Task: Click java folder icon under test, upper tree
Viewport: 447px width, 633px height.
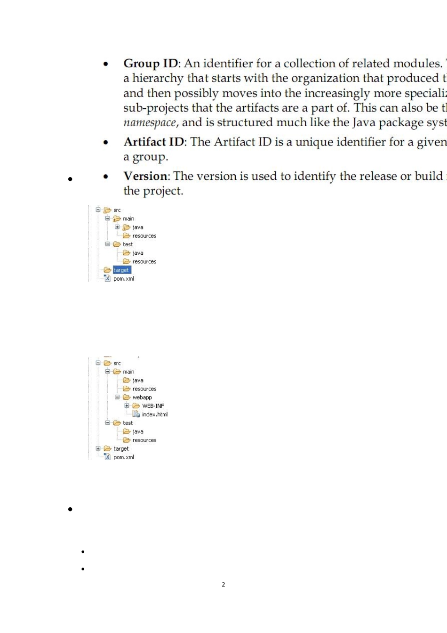Action: pos(127,253)
